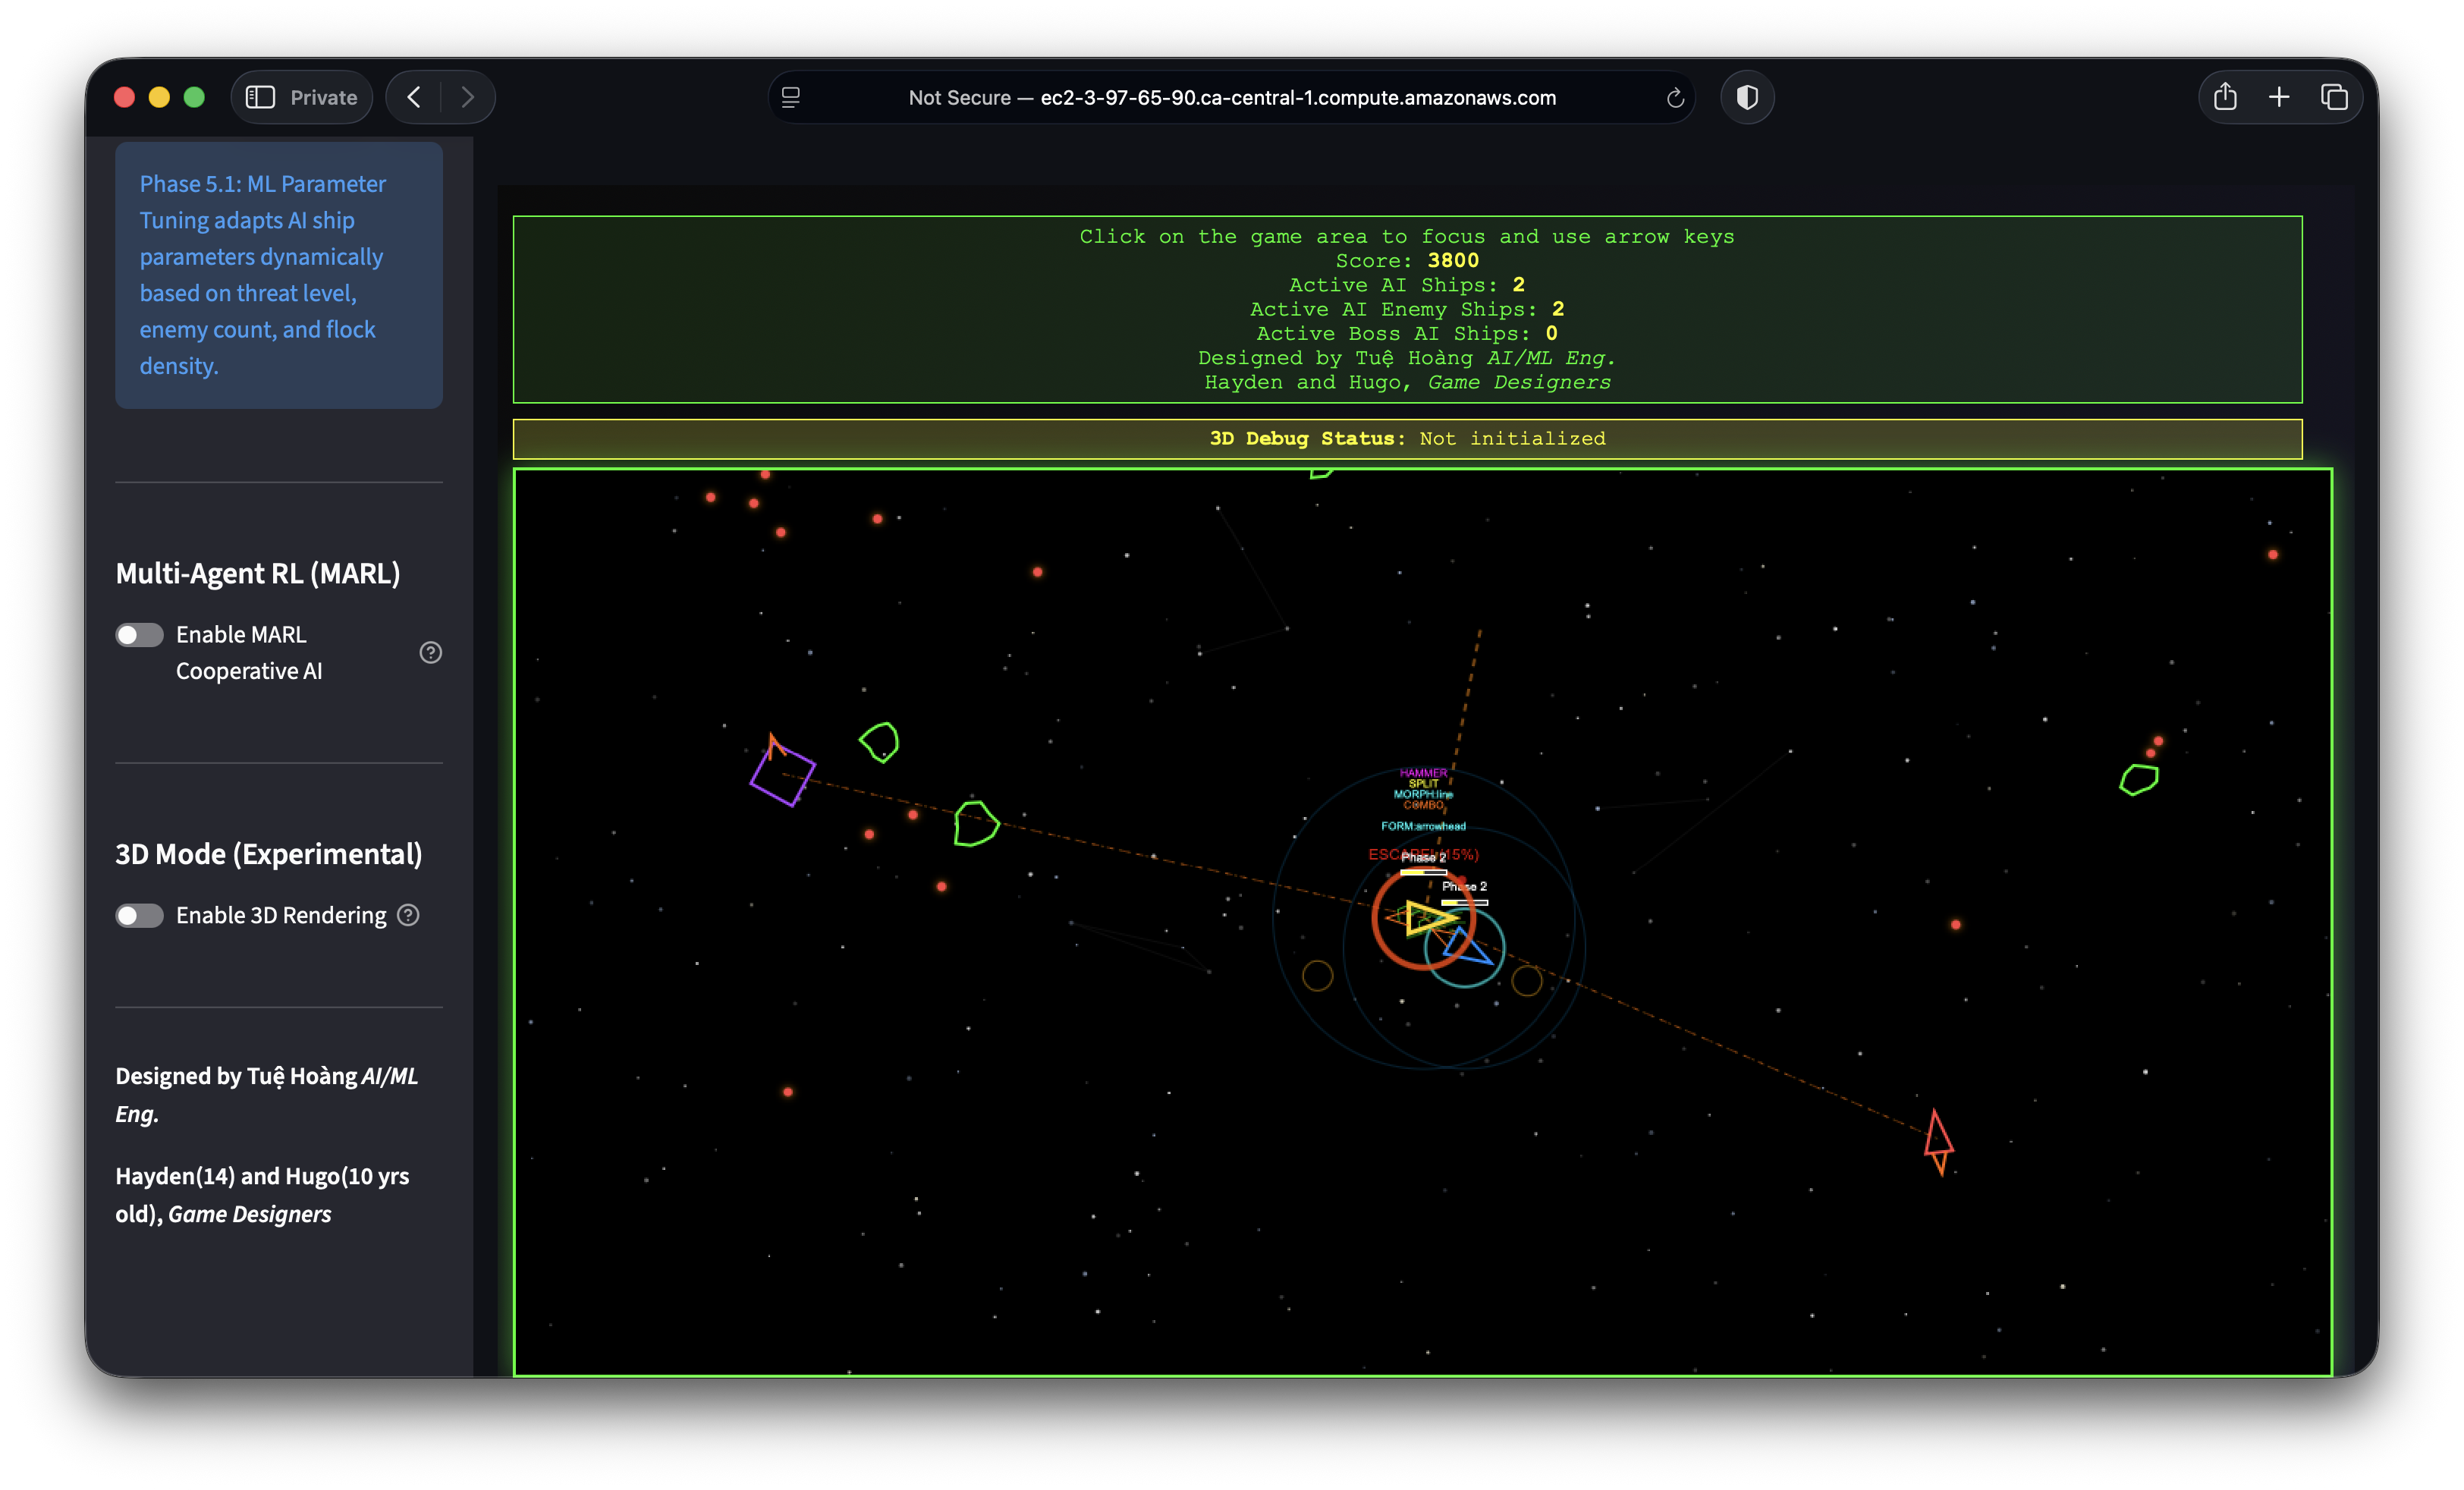Enable the 3D Rendering toggle
The height and width of the screenshot is (1490, 2464).
click(x=139, y=915)
